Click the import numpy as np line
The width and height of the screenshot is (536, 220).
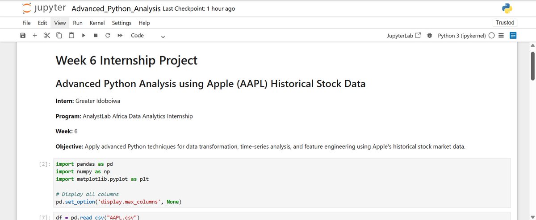click(83, 171)
